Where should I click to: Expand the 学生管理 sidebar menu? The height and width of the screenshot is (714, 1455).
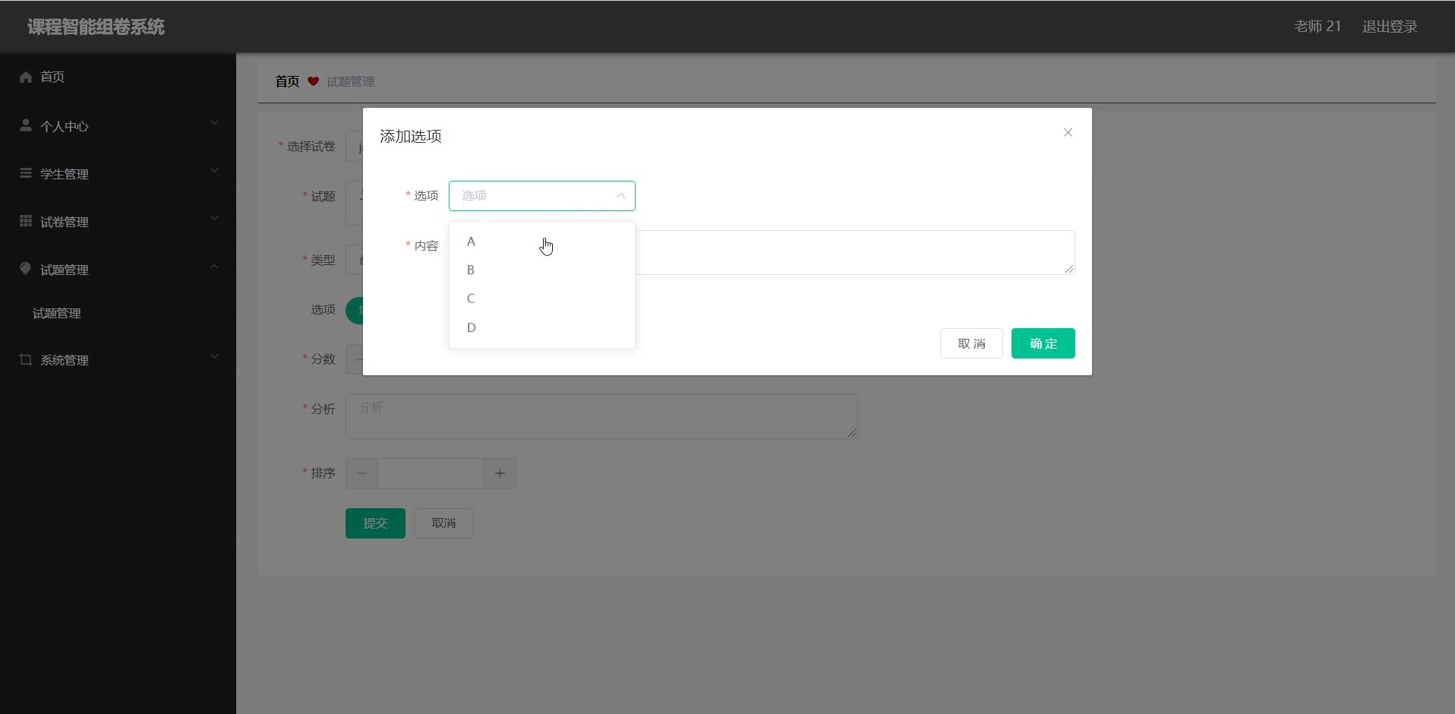tap(118, 174)
